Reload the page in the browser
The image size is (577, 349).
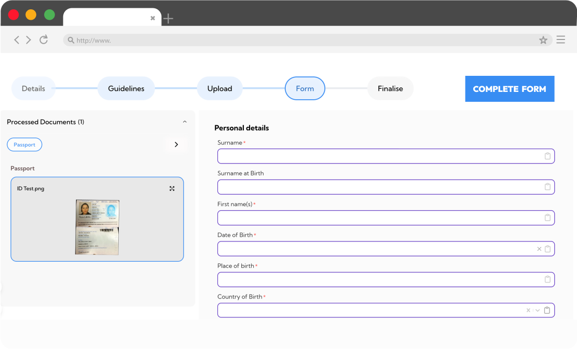pyautogui.click(x=44, y=40)
